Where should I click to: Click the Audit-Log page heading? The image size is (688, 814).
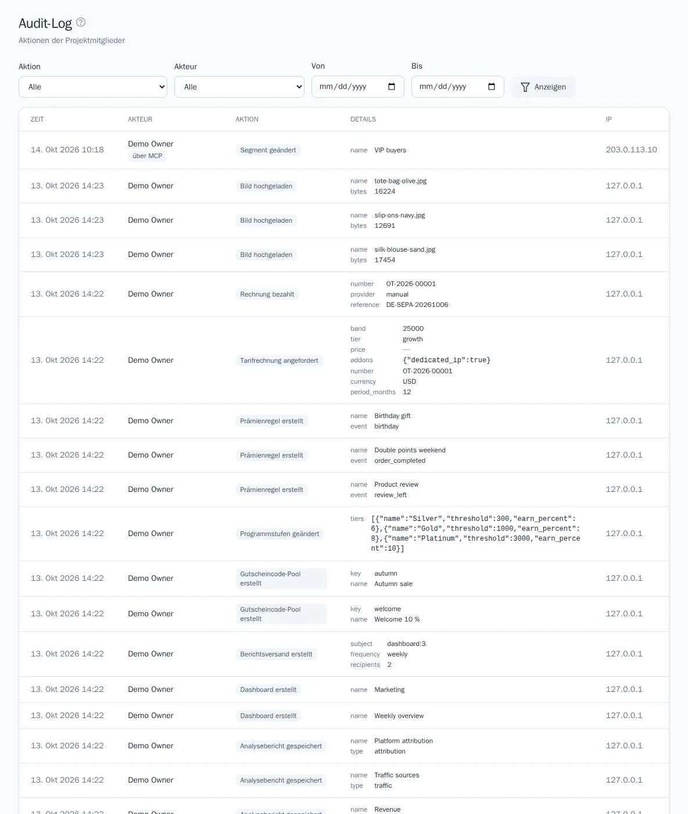(45, 23)
